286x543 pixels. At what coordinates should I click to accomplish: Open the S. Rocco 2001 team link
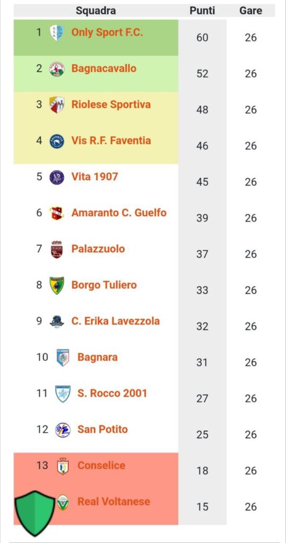112,393
